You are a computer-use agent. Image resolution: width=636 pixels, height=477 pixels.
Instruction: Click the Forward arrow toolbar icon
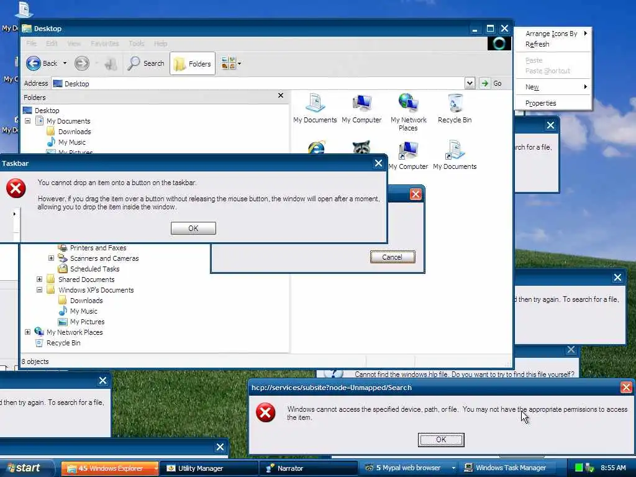[82, 63]
